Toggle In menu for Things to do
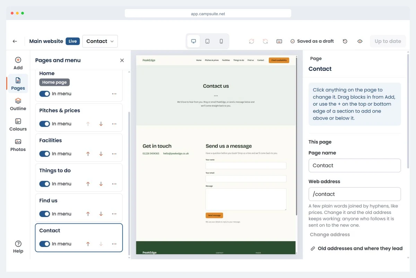Viewport: 416px width, 278px height. [x=45, y=184]
